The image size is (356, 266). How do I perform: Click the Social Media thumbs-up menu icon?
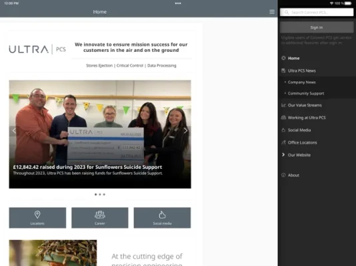click(283, 130)
